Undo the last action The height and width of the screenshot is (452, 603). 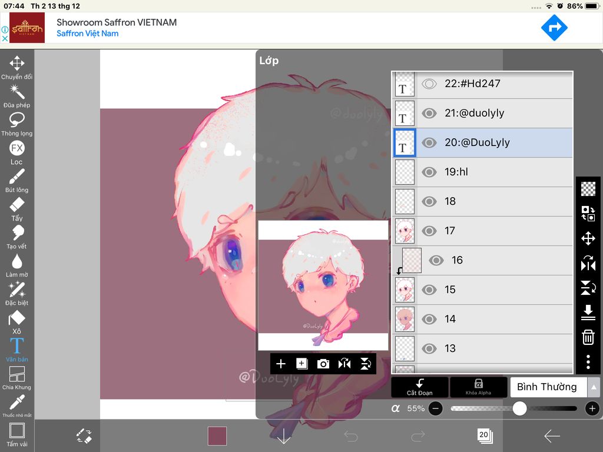click(x=351, y=436)
